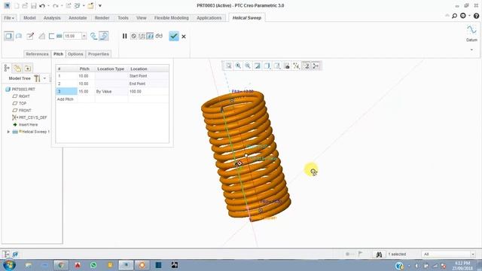Image resolution: width=482 pixels, height=271 pixels.
Task: Toggle the Unattached preview mode icon
Action: point(142,36)
